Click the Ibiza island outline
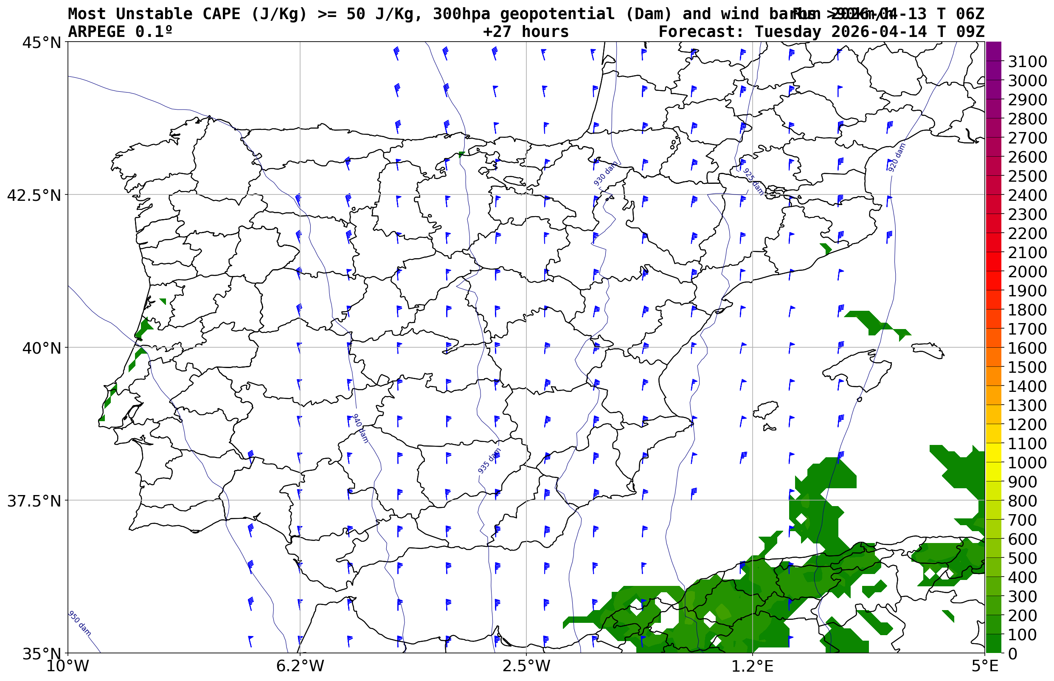Image resolution: width=1054 pixels, height=681 pixels. [x=766, y=409]
